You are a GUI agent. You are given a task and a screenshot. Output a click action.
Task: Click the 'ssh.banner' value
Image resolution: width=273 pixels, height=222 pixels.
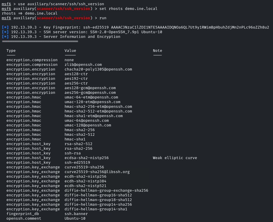coord(76,214)
